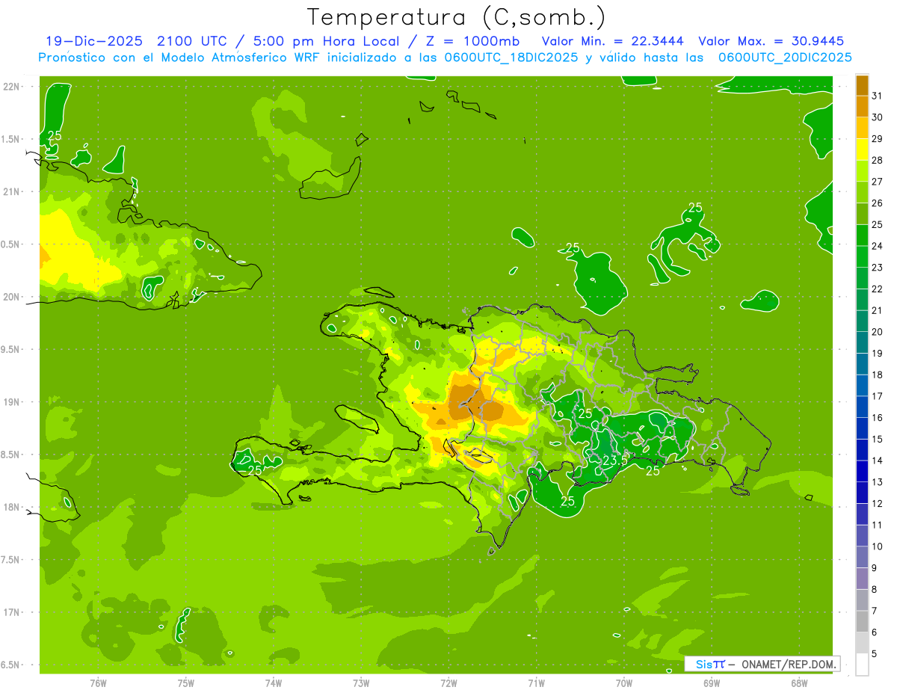897x693 pixels.
Task: Select the 'Z = 1000mb' level label
Action: [472, 41]
